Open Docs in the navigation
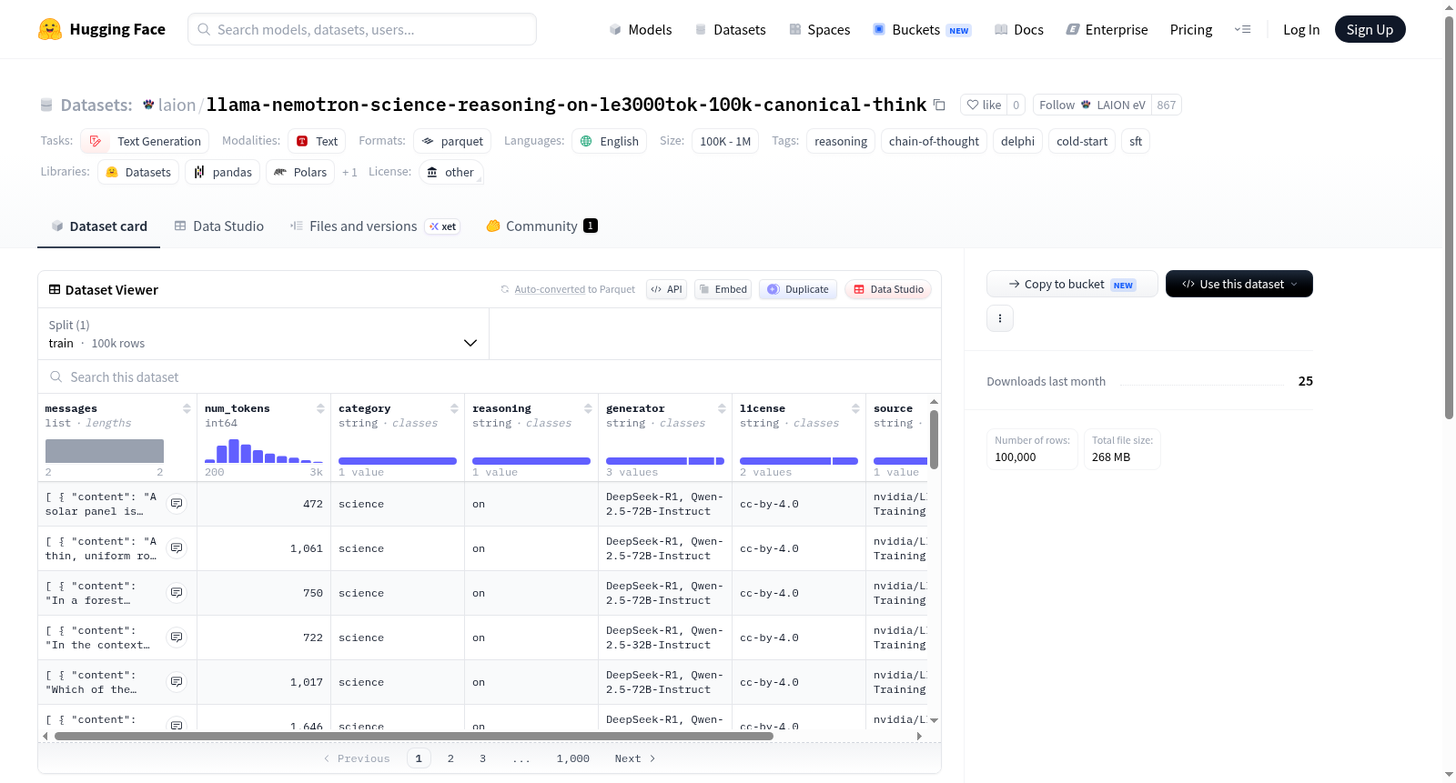The height and width of the screenshot is (783, 1456). [1019, 30]
